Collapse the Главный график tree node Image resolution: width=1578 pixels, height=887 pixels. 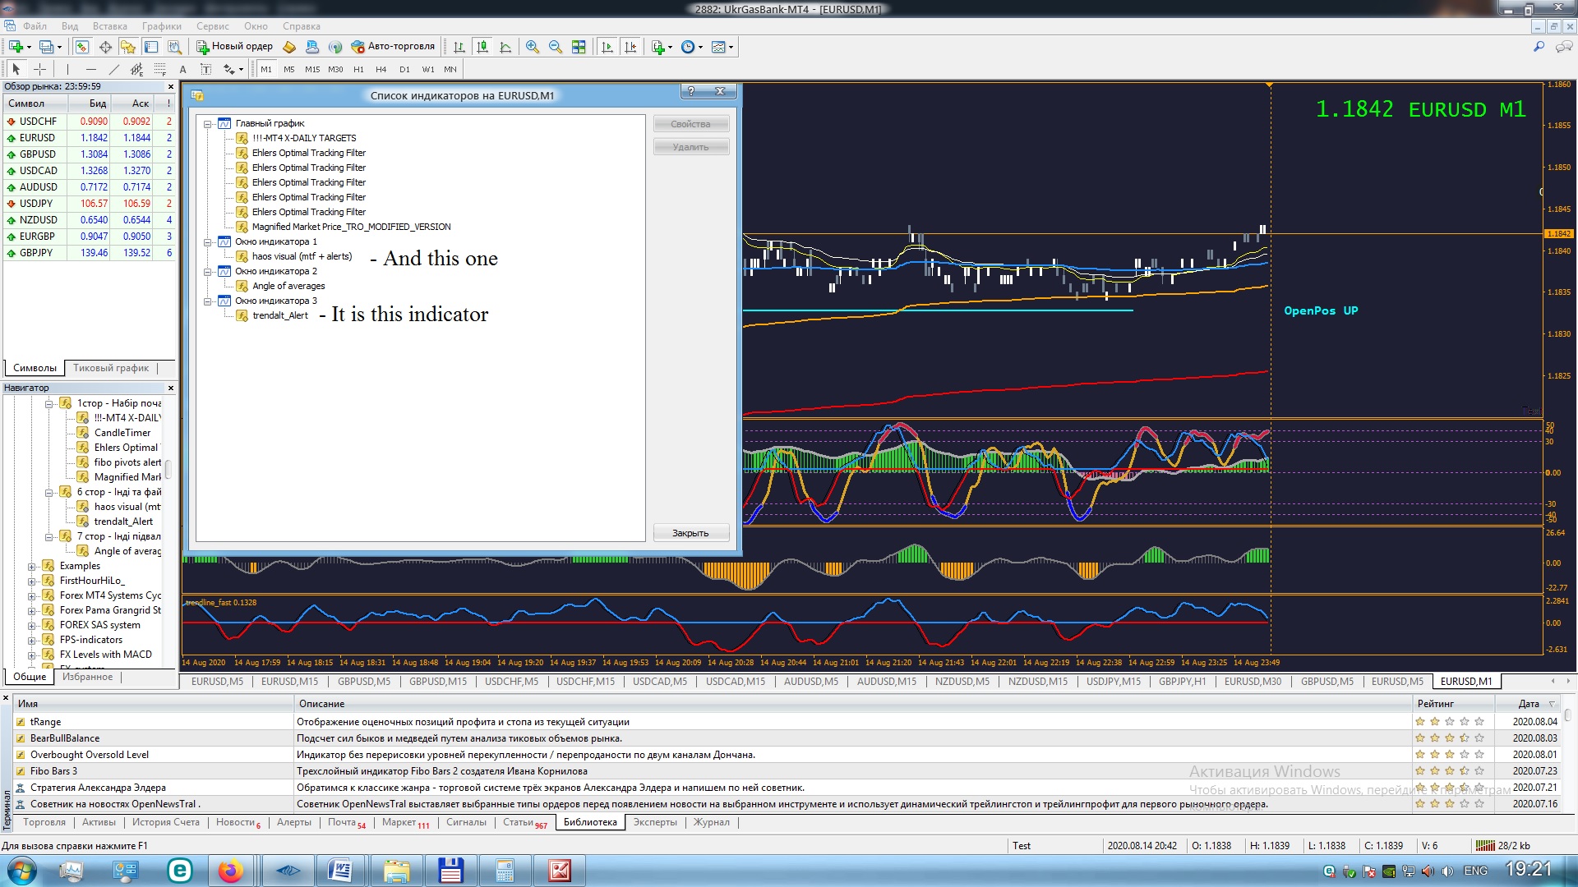pyautogui.click(x=209, y=124)
